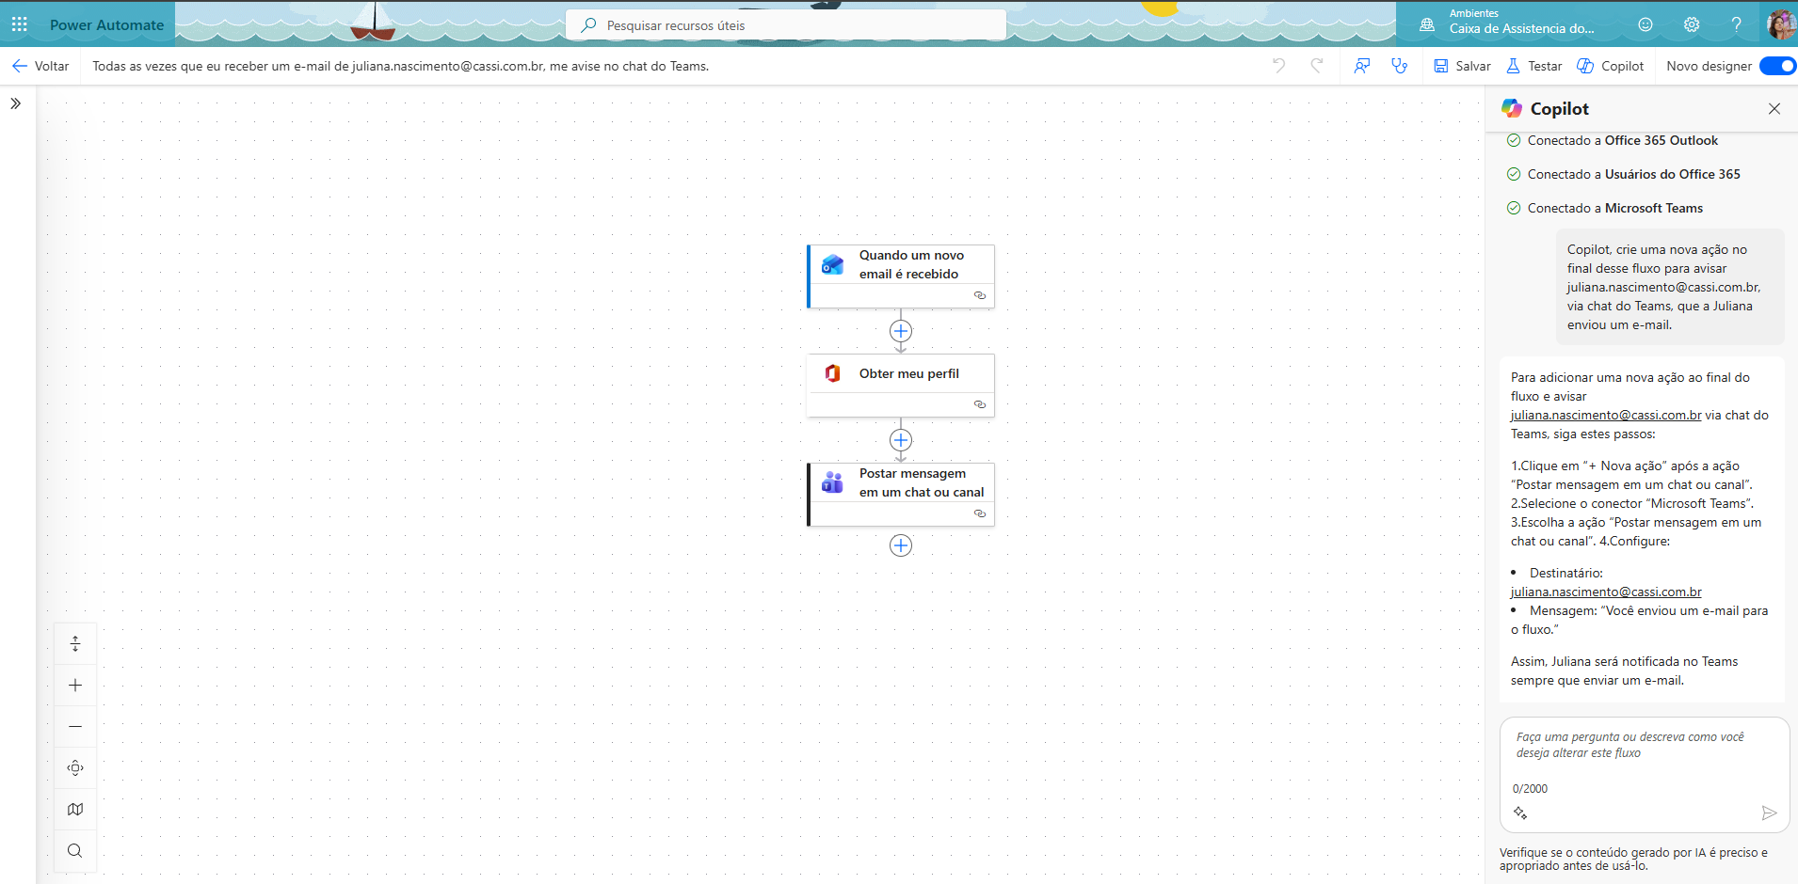
Task: Click the 0/2000 character counter
Action: coord(1530,789)
